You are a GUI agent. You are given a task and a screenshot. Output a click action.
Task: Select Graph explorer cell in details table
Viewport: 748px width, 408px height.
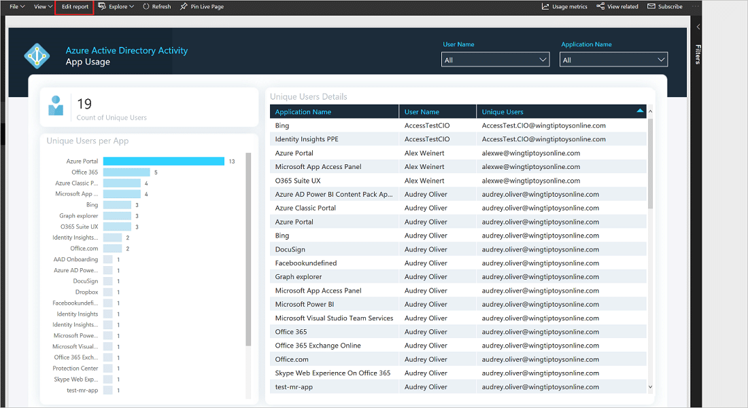click(298, 276)
